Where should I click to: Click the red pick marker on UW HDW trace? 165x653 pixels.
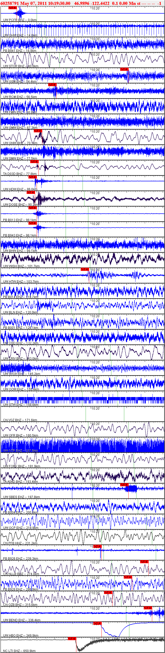pos(33,177)
